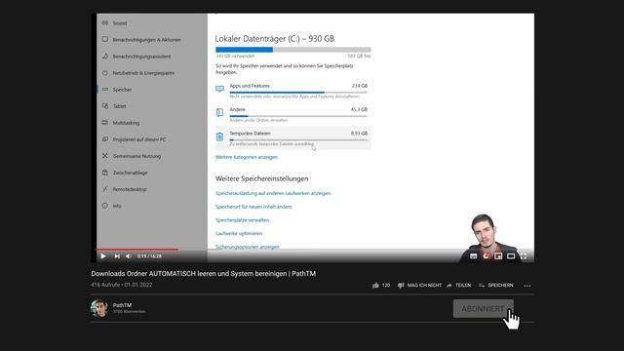Click the drive C usage bar
Viewport: 624px width, 351px height.
293,50
